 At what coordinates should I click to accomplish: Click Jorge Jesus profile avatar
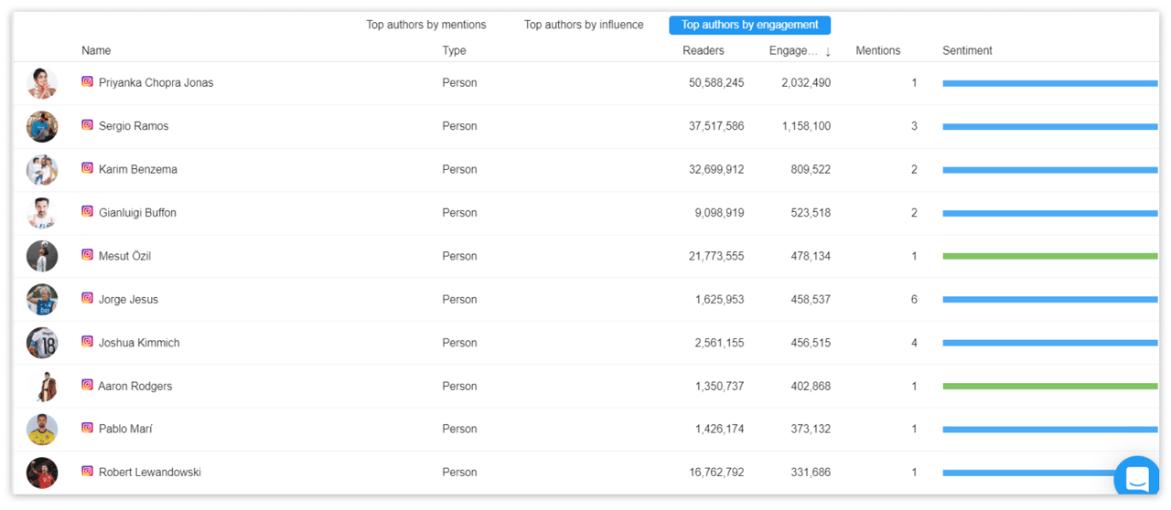point(42,299)
